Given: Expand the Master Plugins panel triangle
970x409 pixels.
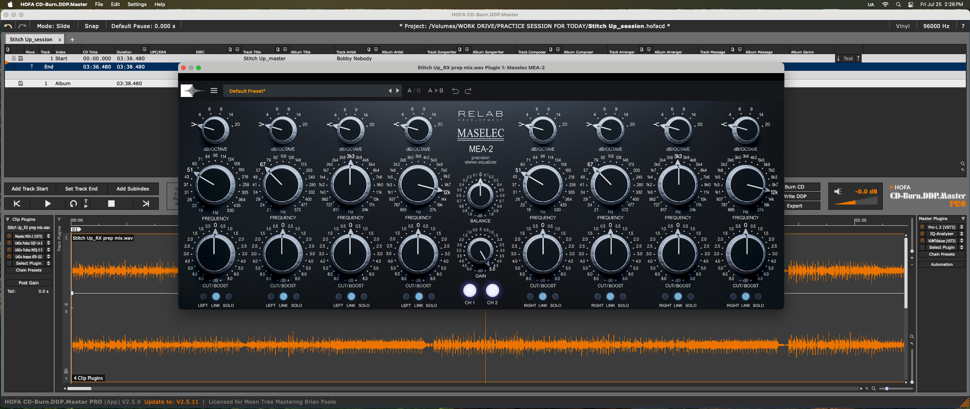Looking at the screenshot, I should point(963,219).
